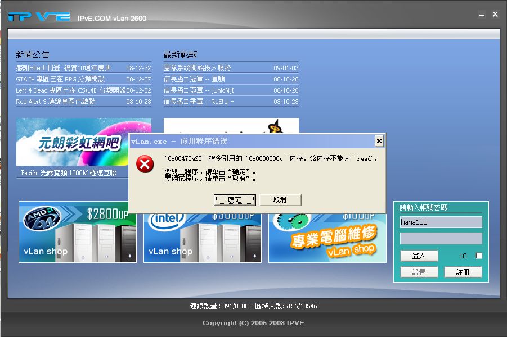The image size is (507, 337).
Task: Click the Pacific 光纖寬頻 1000M caption
Action: point(69,172)
